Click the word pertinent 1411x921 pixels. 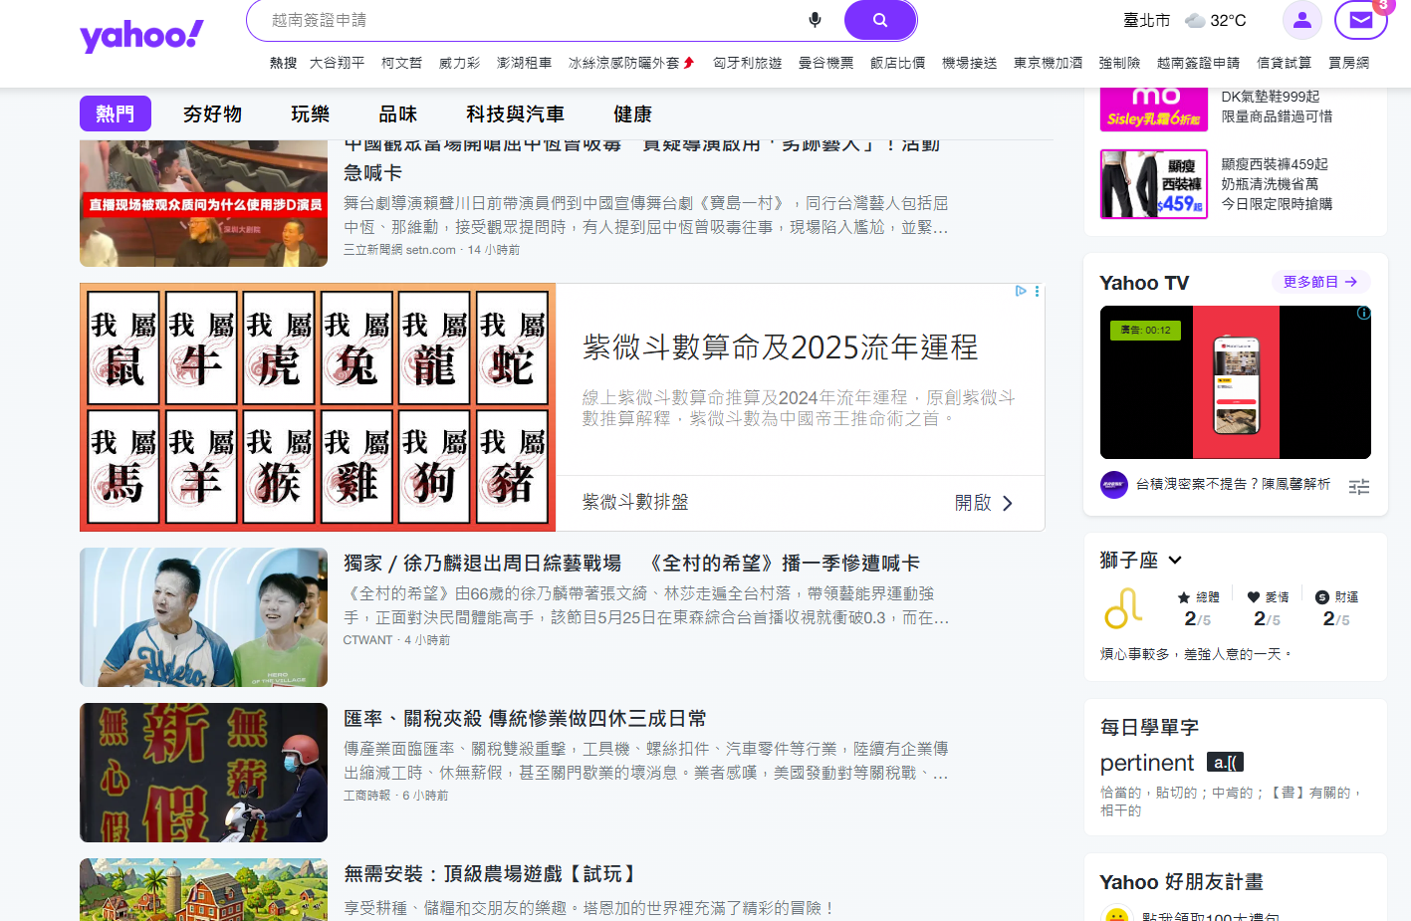[x=1146, y=763]
